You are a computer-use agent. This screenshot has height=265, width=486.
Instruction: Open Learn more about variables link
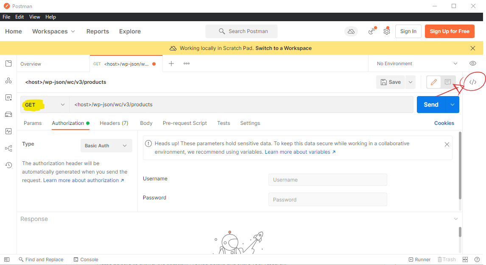(x=300, y=152)
